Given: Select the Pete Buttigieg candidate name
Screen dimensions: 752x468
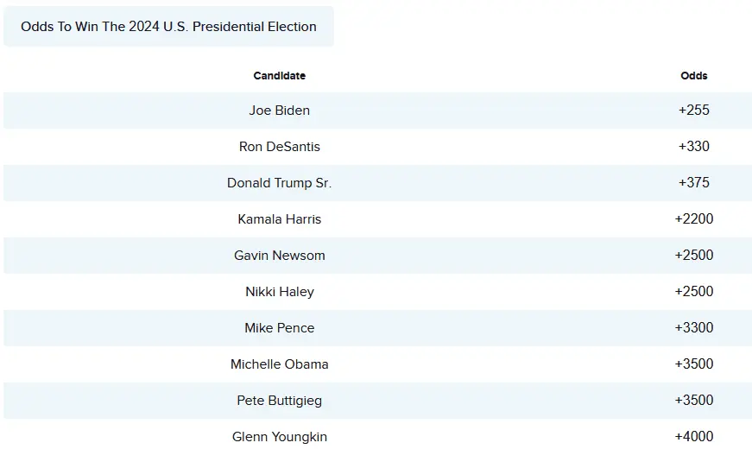Looking at the screenshot, I should click(279, 401).
